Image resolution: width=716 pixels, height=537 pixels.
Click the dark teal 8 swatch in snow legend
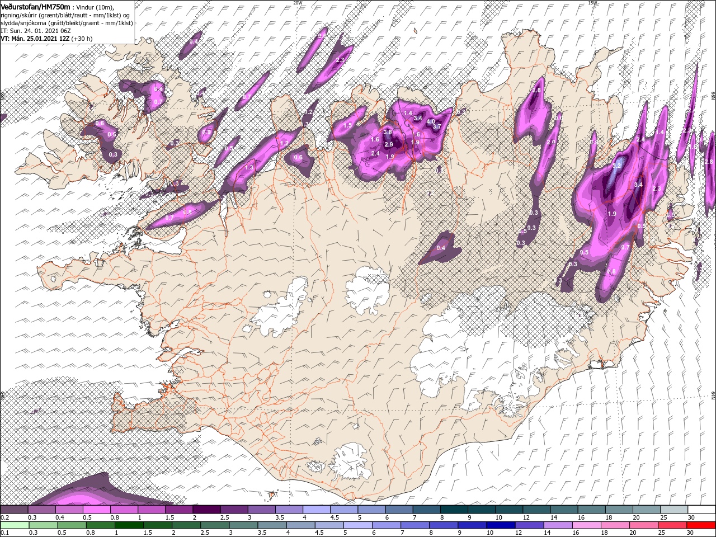pyautogui.click(x=454, y=510)
